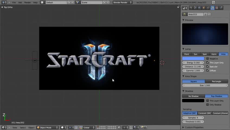
Task: Open the Help menu
Action: point(35,2)
